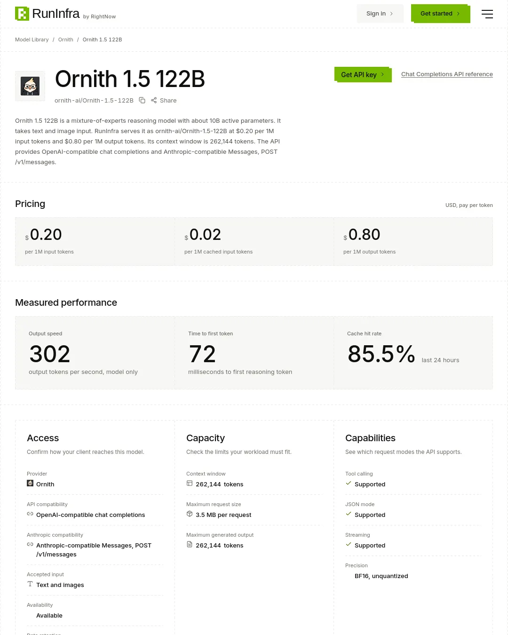Go to Model Library breadcrumb
This screenshot has height=635, width=508.
32,40
